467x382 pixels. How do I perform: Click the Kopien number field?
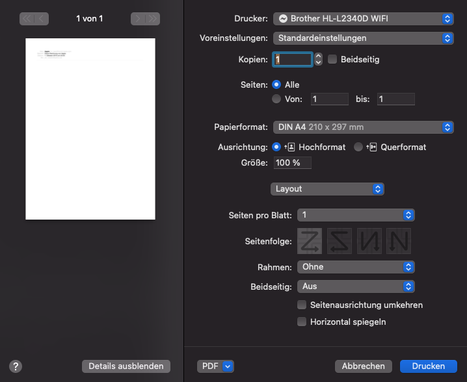tap(293, 59)
